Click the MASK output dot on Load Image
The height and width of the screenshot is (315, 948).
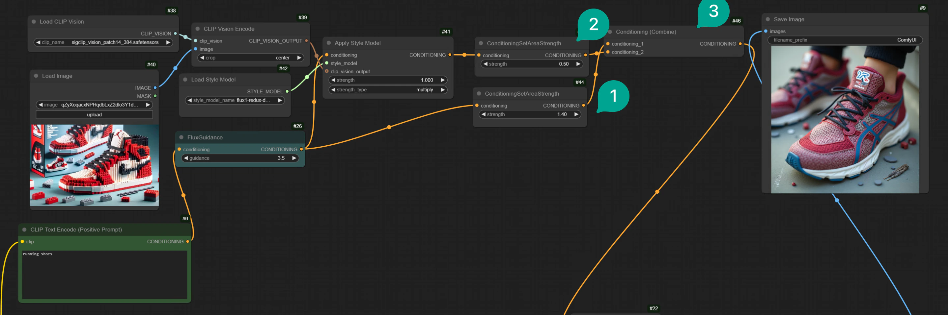pyautogui.click(x=155, y=96)
